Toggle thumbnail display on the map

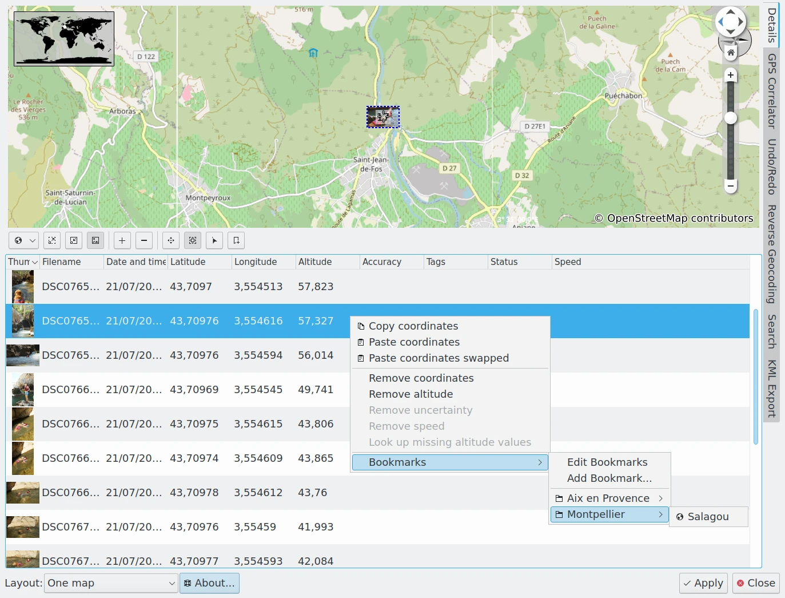[x=95, y=241]
